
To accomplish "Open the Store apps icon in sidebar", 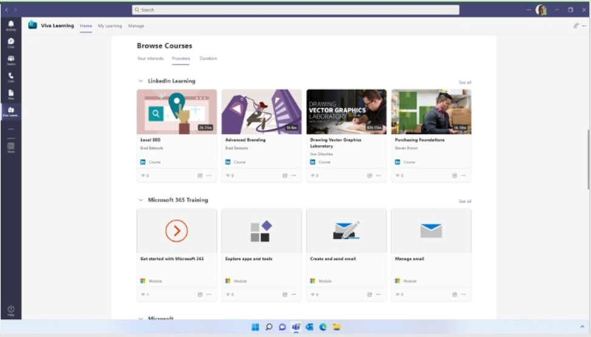I will click(x=11, y=147).
